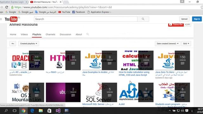The height and width of the screenshot is (114, 203).
Task: Click the green padlock security icon
Action: [x=12, y=7]
